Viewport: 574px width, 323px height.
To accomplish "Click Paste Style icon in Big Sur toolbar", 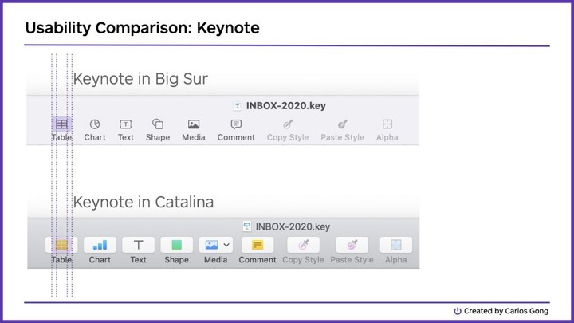I will (x=342, y=124).
